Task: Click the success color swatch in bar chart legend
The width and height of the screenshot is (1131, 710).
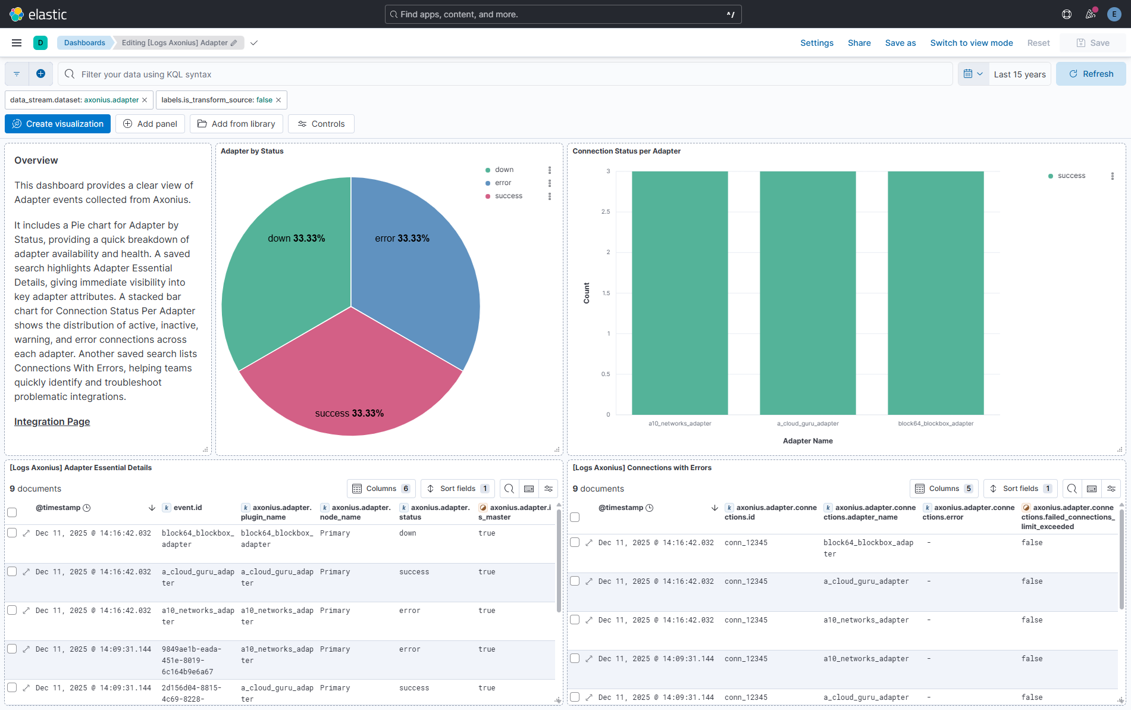Action: click(x=1051, y=176)
